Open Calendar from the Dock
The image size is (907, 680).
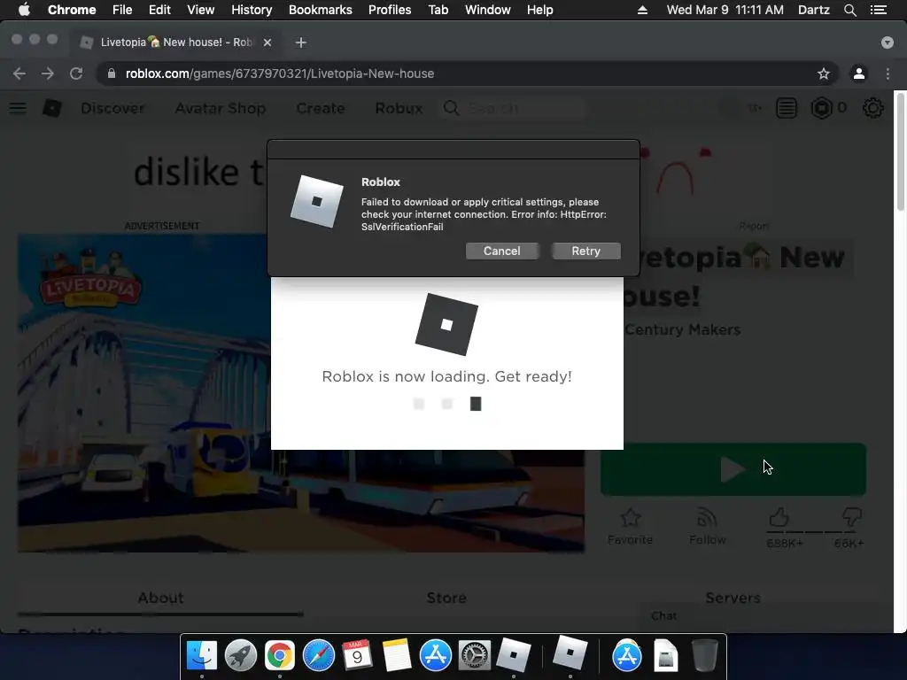[x=358, y=655]
